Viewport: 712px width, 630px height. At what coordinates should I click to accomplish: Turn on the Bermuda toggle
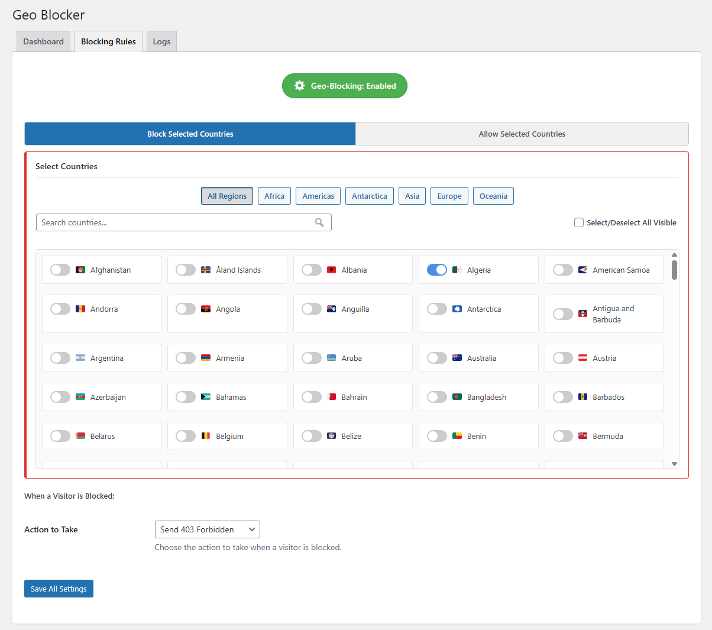[x=562, y=436]
